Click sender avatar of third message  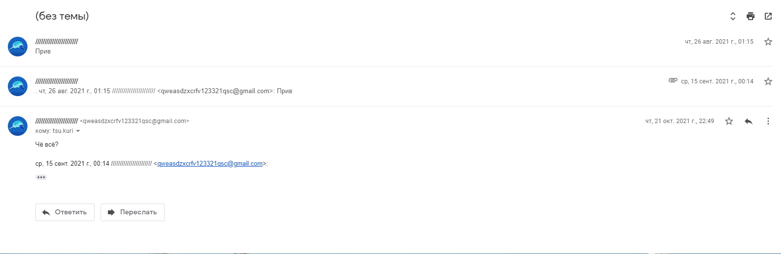click(18, 126)
